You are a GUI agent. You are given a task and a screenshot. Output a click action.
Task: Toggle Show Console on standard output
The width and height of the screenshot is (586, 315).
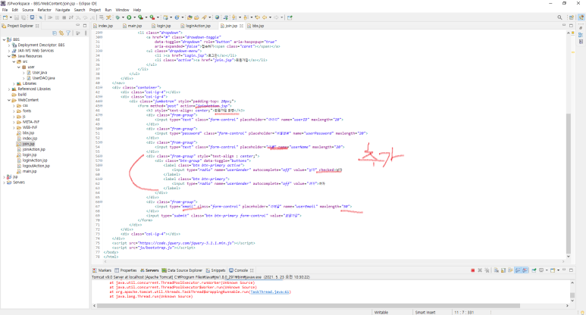[518, 270]
